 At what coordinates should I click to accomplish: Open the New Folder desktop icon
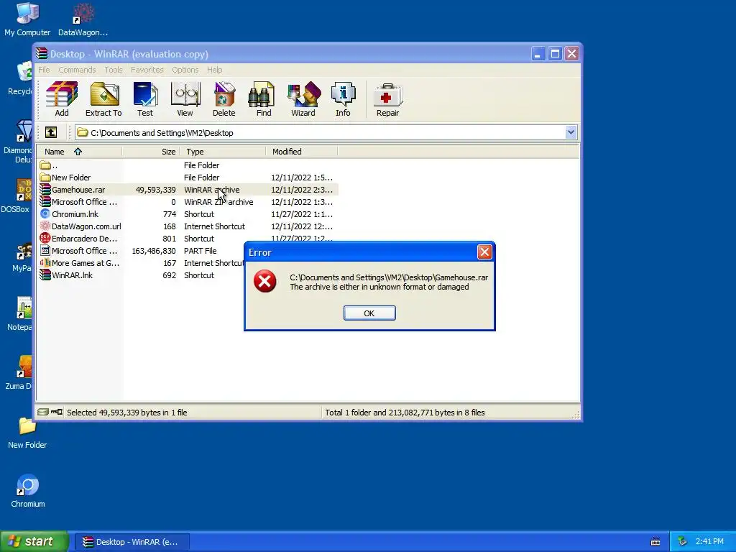click(x=27, y=433)
